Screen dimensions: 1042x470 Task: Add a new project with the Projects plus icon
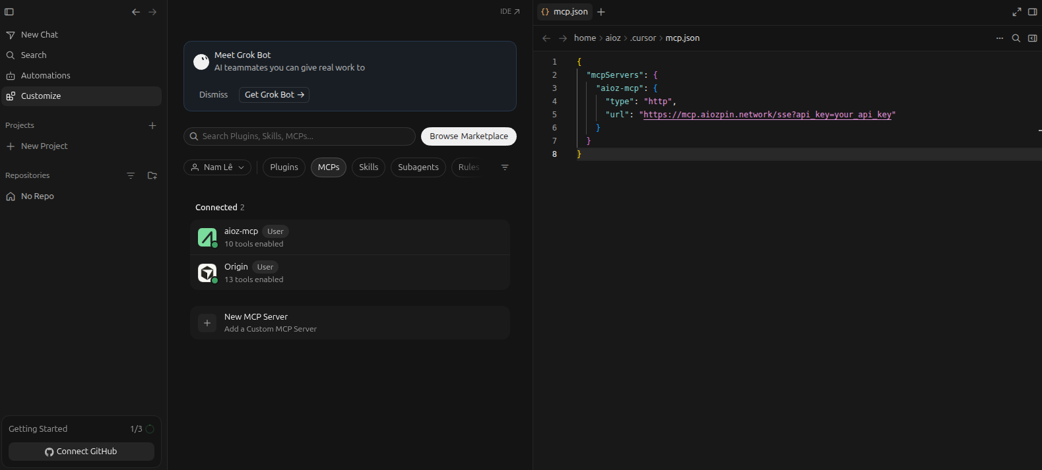152,125
